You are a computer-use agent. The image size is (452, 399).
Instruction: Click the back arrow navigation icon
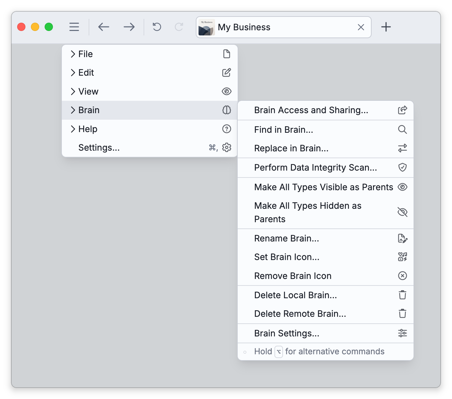(103, 27)
